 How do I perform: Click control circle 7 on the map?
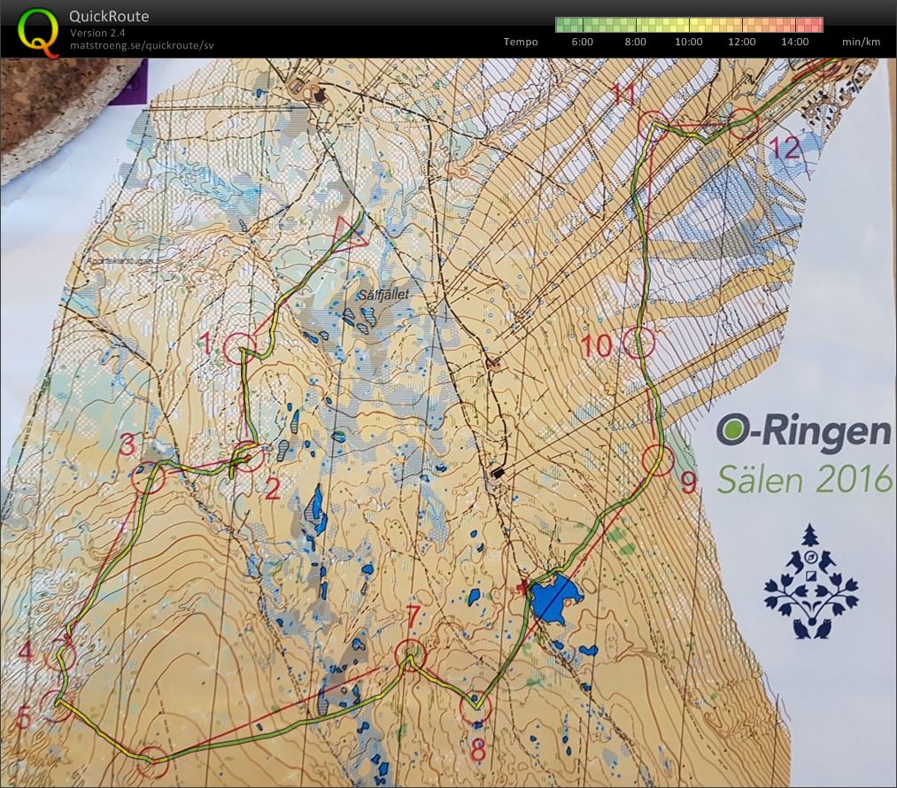410,655
